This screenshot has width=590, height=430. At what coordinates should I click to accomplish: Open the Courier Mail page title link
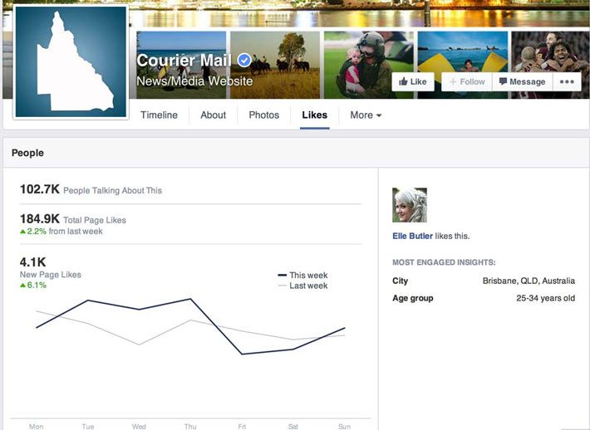(x=184, y=60)
